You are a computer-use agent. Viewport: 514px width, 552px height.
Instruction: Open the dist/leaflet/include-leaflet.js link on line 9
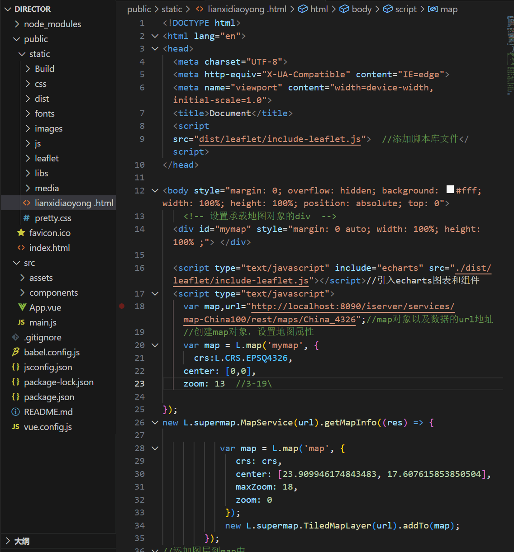coord(280,139)
